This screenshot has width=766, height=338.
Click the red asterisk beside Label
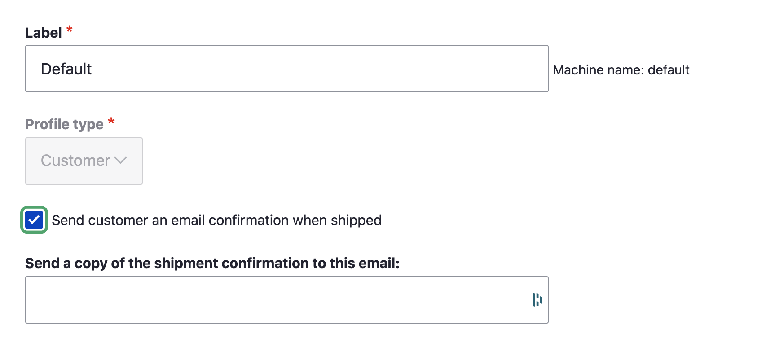pos(70,30)
